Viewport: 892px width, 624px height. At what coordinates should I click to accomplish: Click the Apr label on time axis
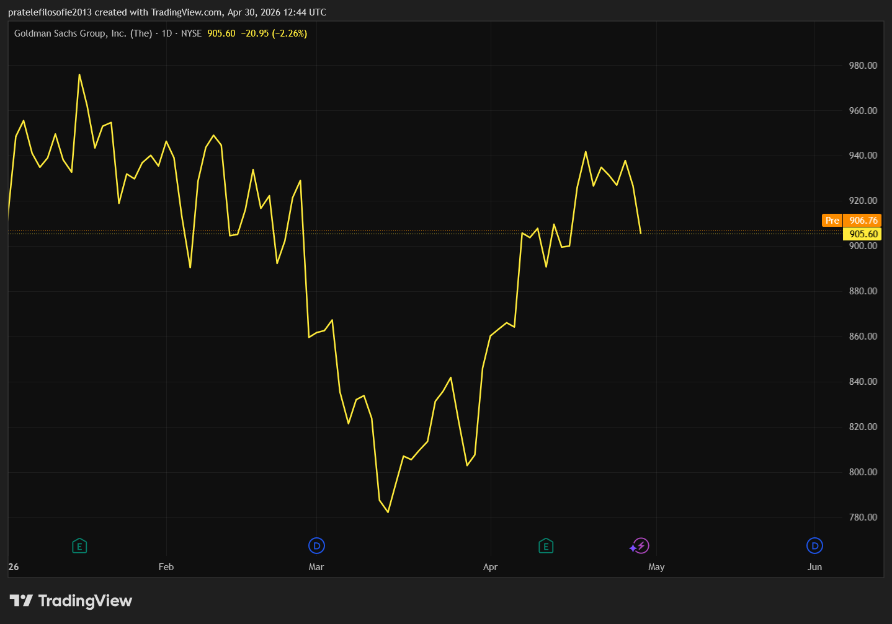coord(490,567)
